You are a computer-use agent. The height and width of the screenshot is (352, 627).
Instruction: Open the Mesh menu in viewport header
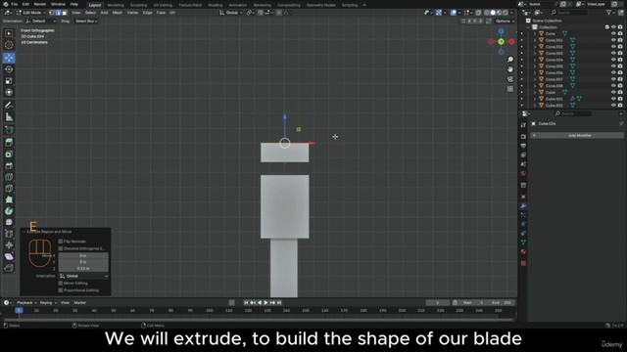tap(118, 13)
